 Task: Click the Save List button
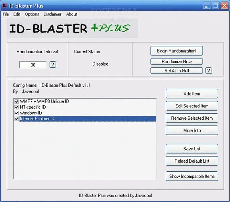(x=192, y=149)
